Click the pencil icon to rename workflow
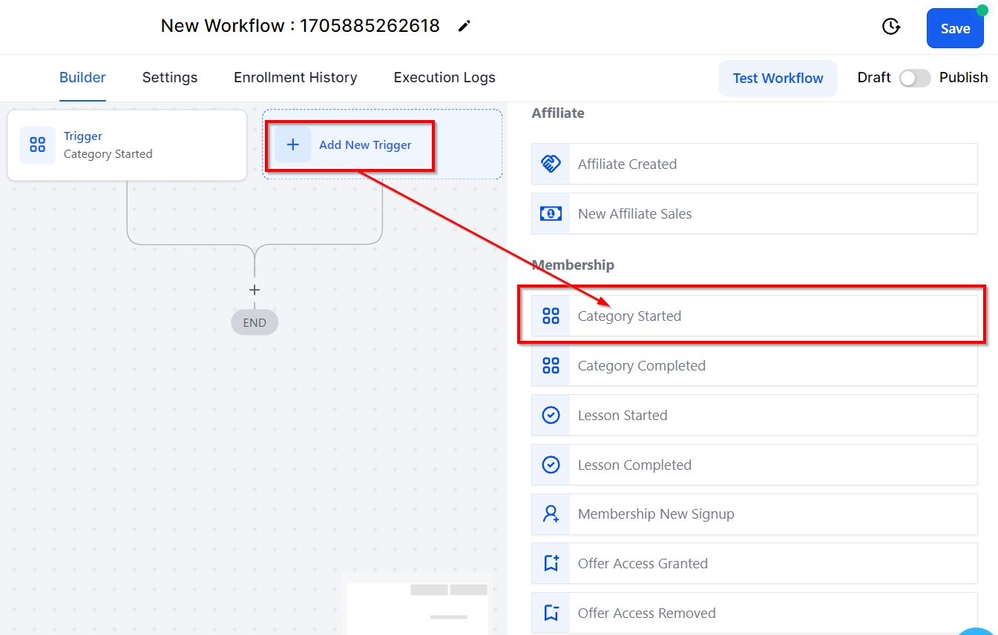 pos(464,27)
